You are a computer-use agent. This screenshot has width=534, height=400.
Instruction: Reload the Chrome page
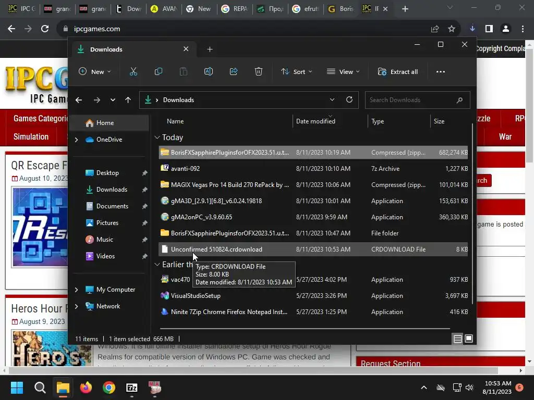[x=45, y=29]
